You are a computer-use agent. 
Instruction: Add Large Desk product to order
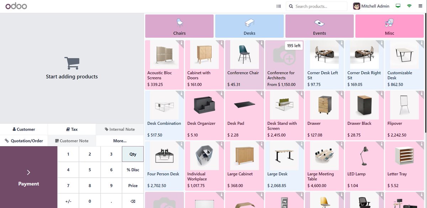click(x=284, y=166)
